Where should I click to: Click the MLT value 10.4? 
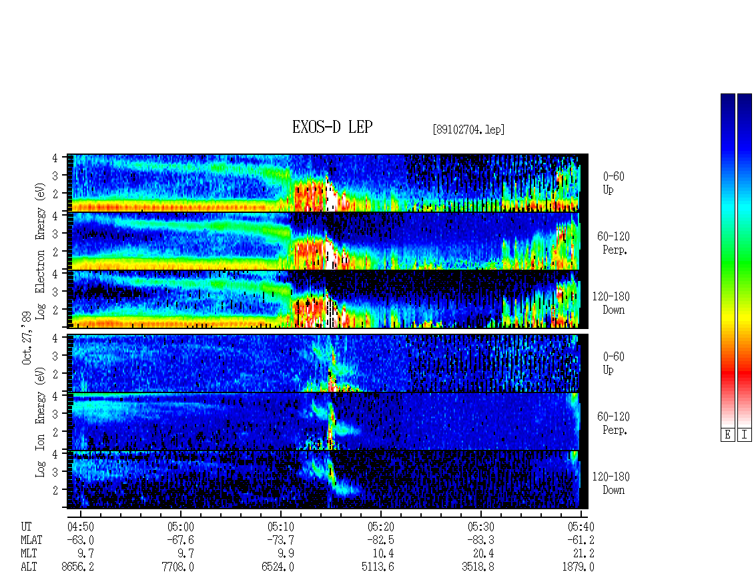[x=383, y=554]
